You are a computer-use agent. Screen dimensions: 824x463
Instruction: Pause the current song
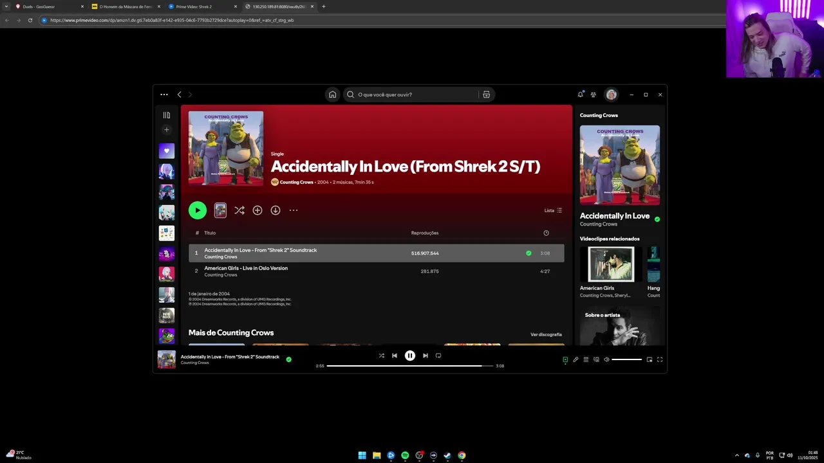[410, 356]
